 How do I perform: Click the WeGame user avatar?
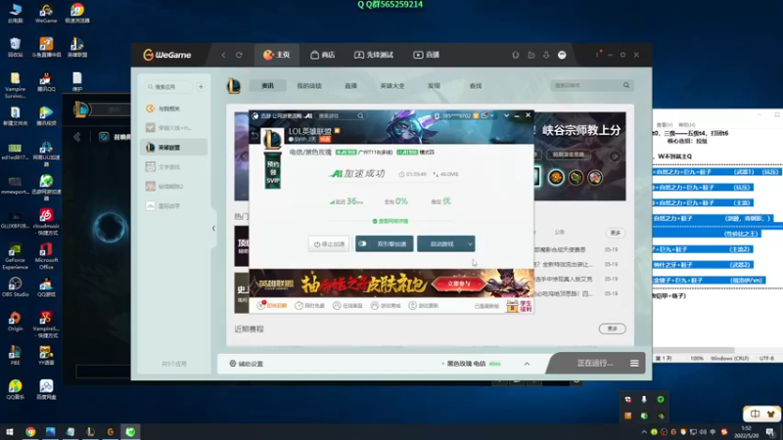(562, 55)
